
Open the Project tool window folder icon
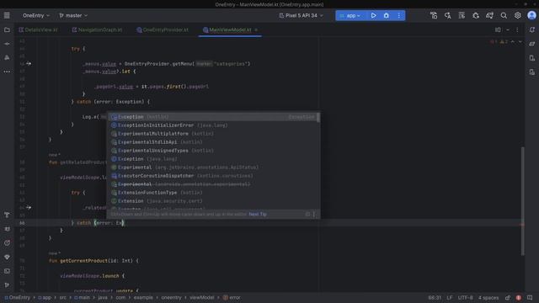7,30
